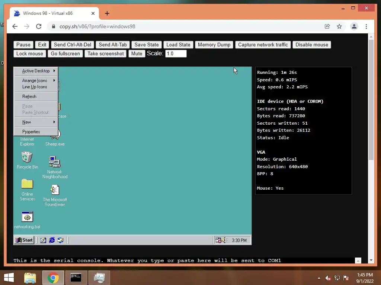Click the Action Center flag icon
The height and width of the screenshot is (285, 381).
(x=346, y=278)
